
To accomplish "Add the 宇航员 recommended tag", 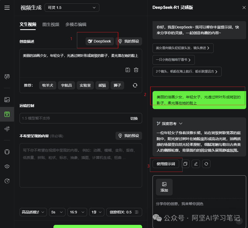I will point(66,86).
